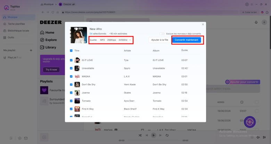Screen dimensions: 271x144
Task: Go to Deezer Home
Action: [x=47, y=33]
